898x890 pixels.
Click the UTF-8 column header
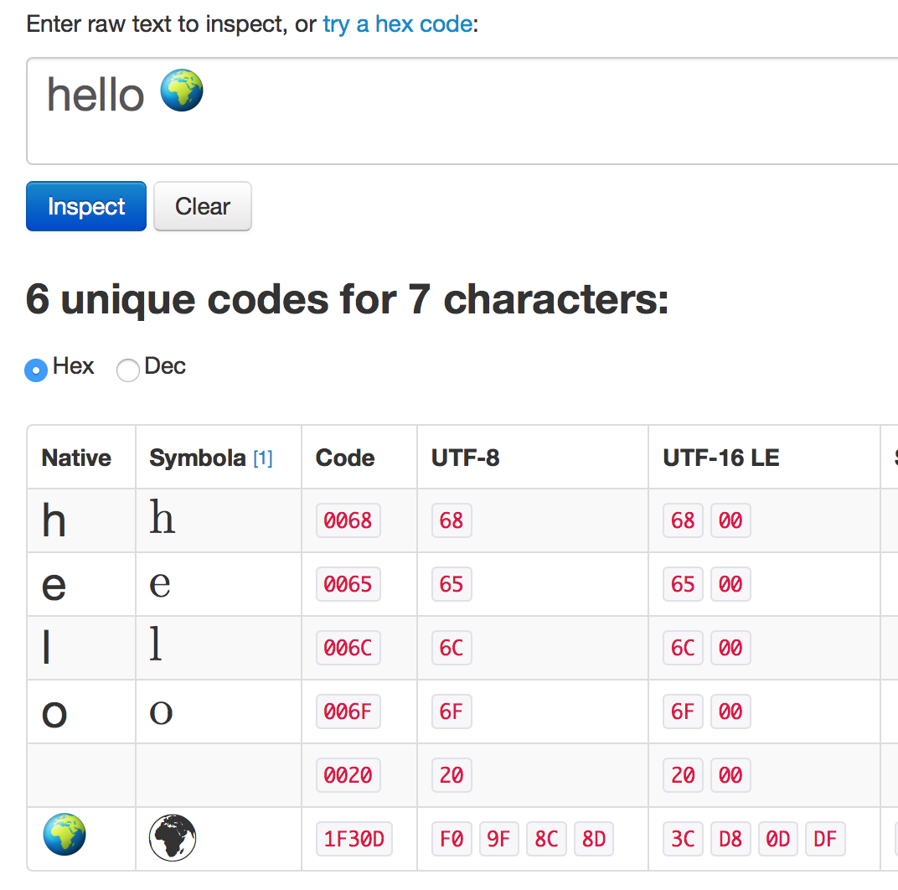click(466, 458)
